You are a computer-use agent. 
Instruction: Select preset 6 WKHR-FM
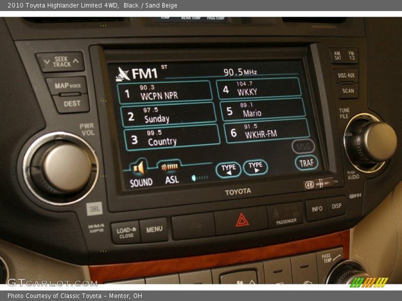point(267,131)
